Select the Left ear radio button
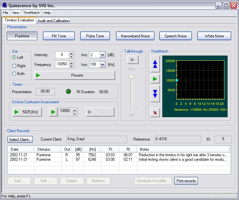 (x=14, y=57)
